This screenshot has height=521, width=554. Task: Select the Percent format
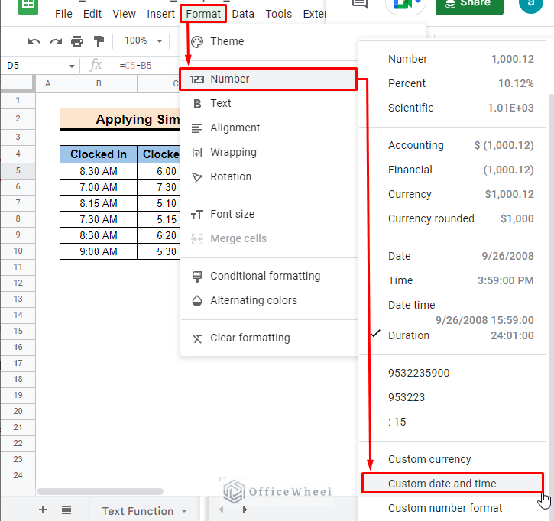pyautogui.click(x=452, y=83)
